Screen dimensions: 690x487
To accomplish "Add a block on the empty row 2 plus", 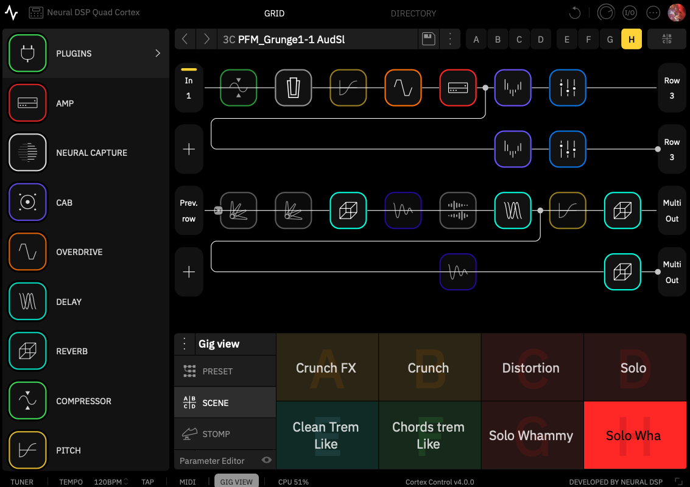I will (x=189, y=149).
